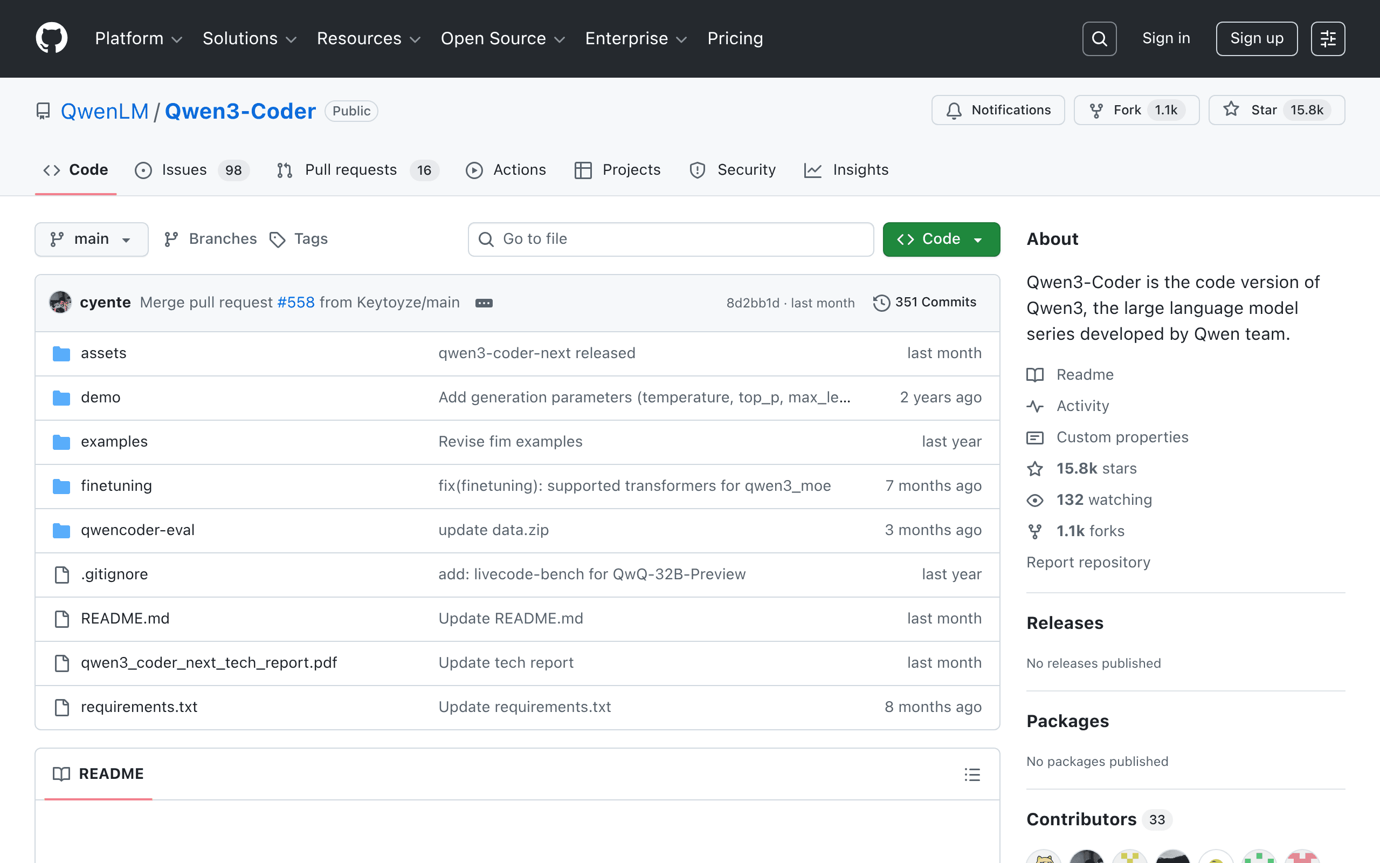This screenshot has height=863, width=1380.
Task: Open the QwenLM owner link
Action: pyautogui.click(x=105, y=111)
